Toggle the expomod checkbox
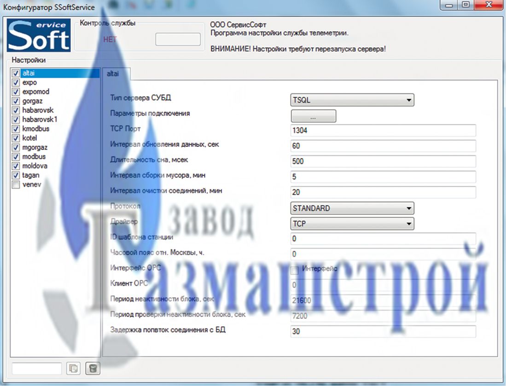 (x=16, y=92)
